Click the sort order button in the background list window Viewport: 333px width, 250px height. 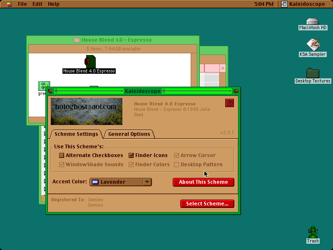coord(223,68)
